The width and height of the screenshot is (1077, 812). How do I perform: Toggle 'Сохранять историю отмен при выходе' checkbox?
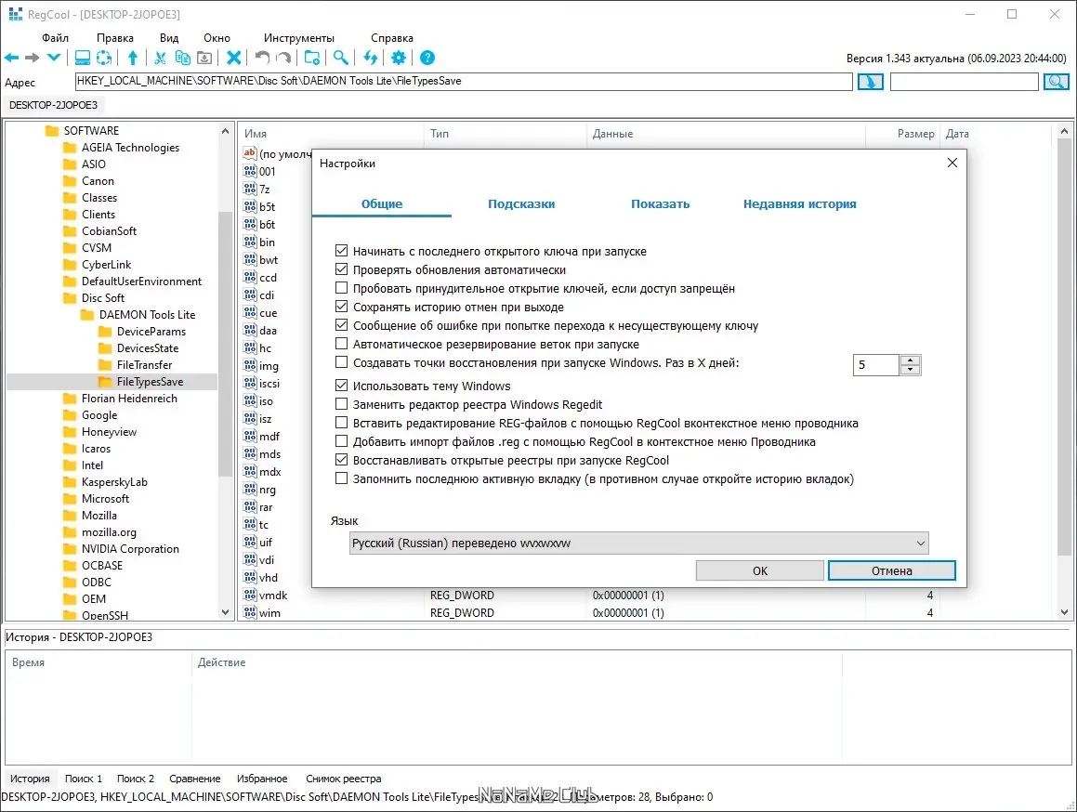click(341, 307)
